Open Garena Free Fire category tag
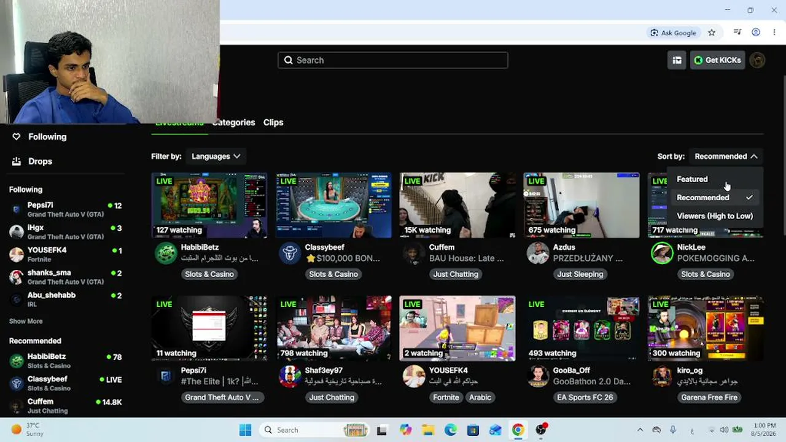The height and width of the screenshot is (442, 786). pos(709,397)
